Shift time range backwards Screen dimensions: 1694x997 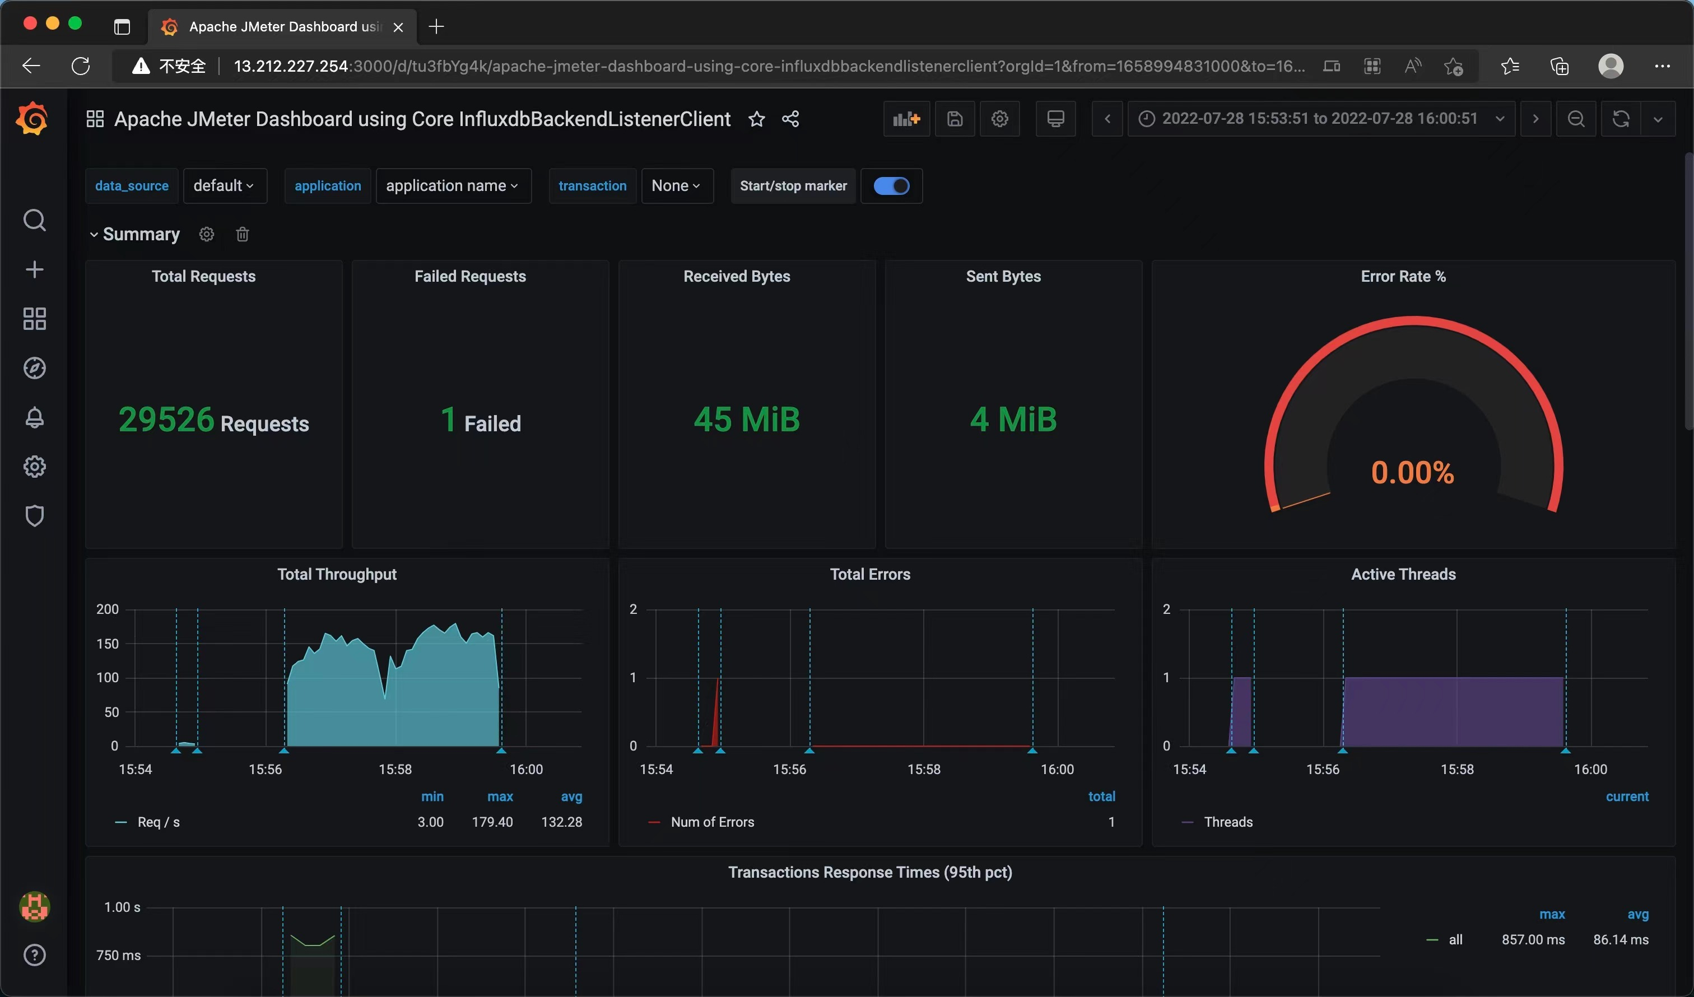pos(1107,119)
